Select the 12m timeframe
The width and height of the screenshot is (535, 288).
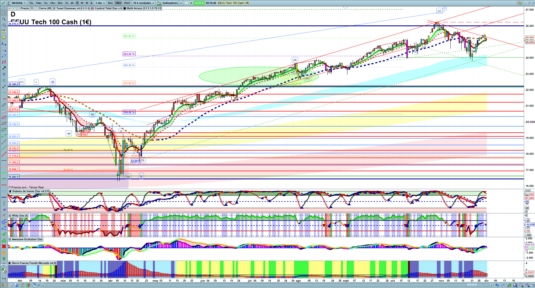[x=53, y=3]
